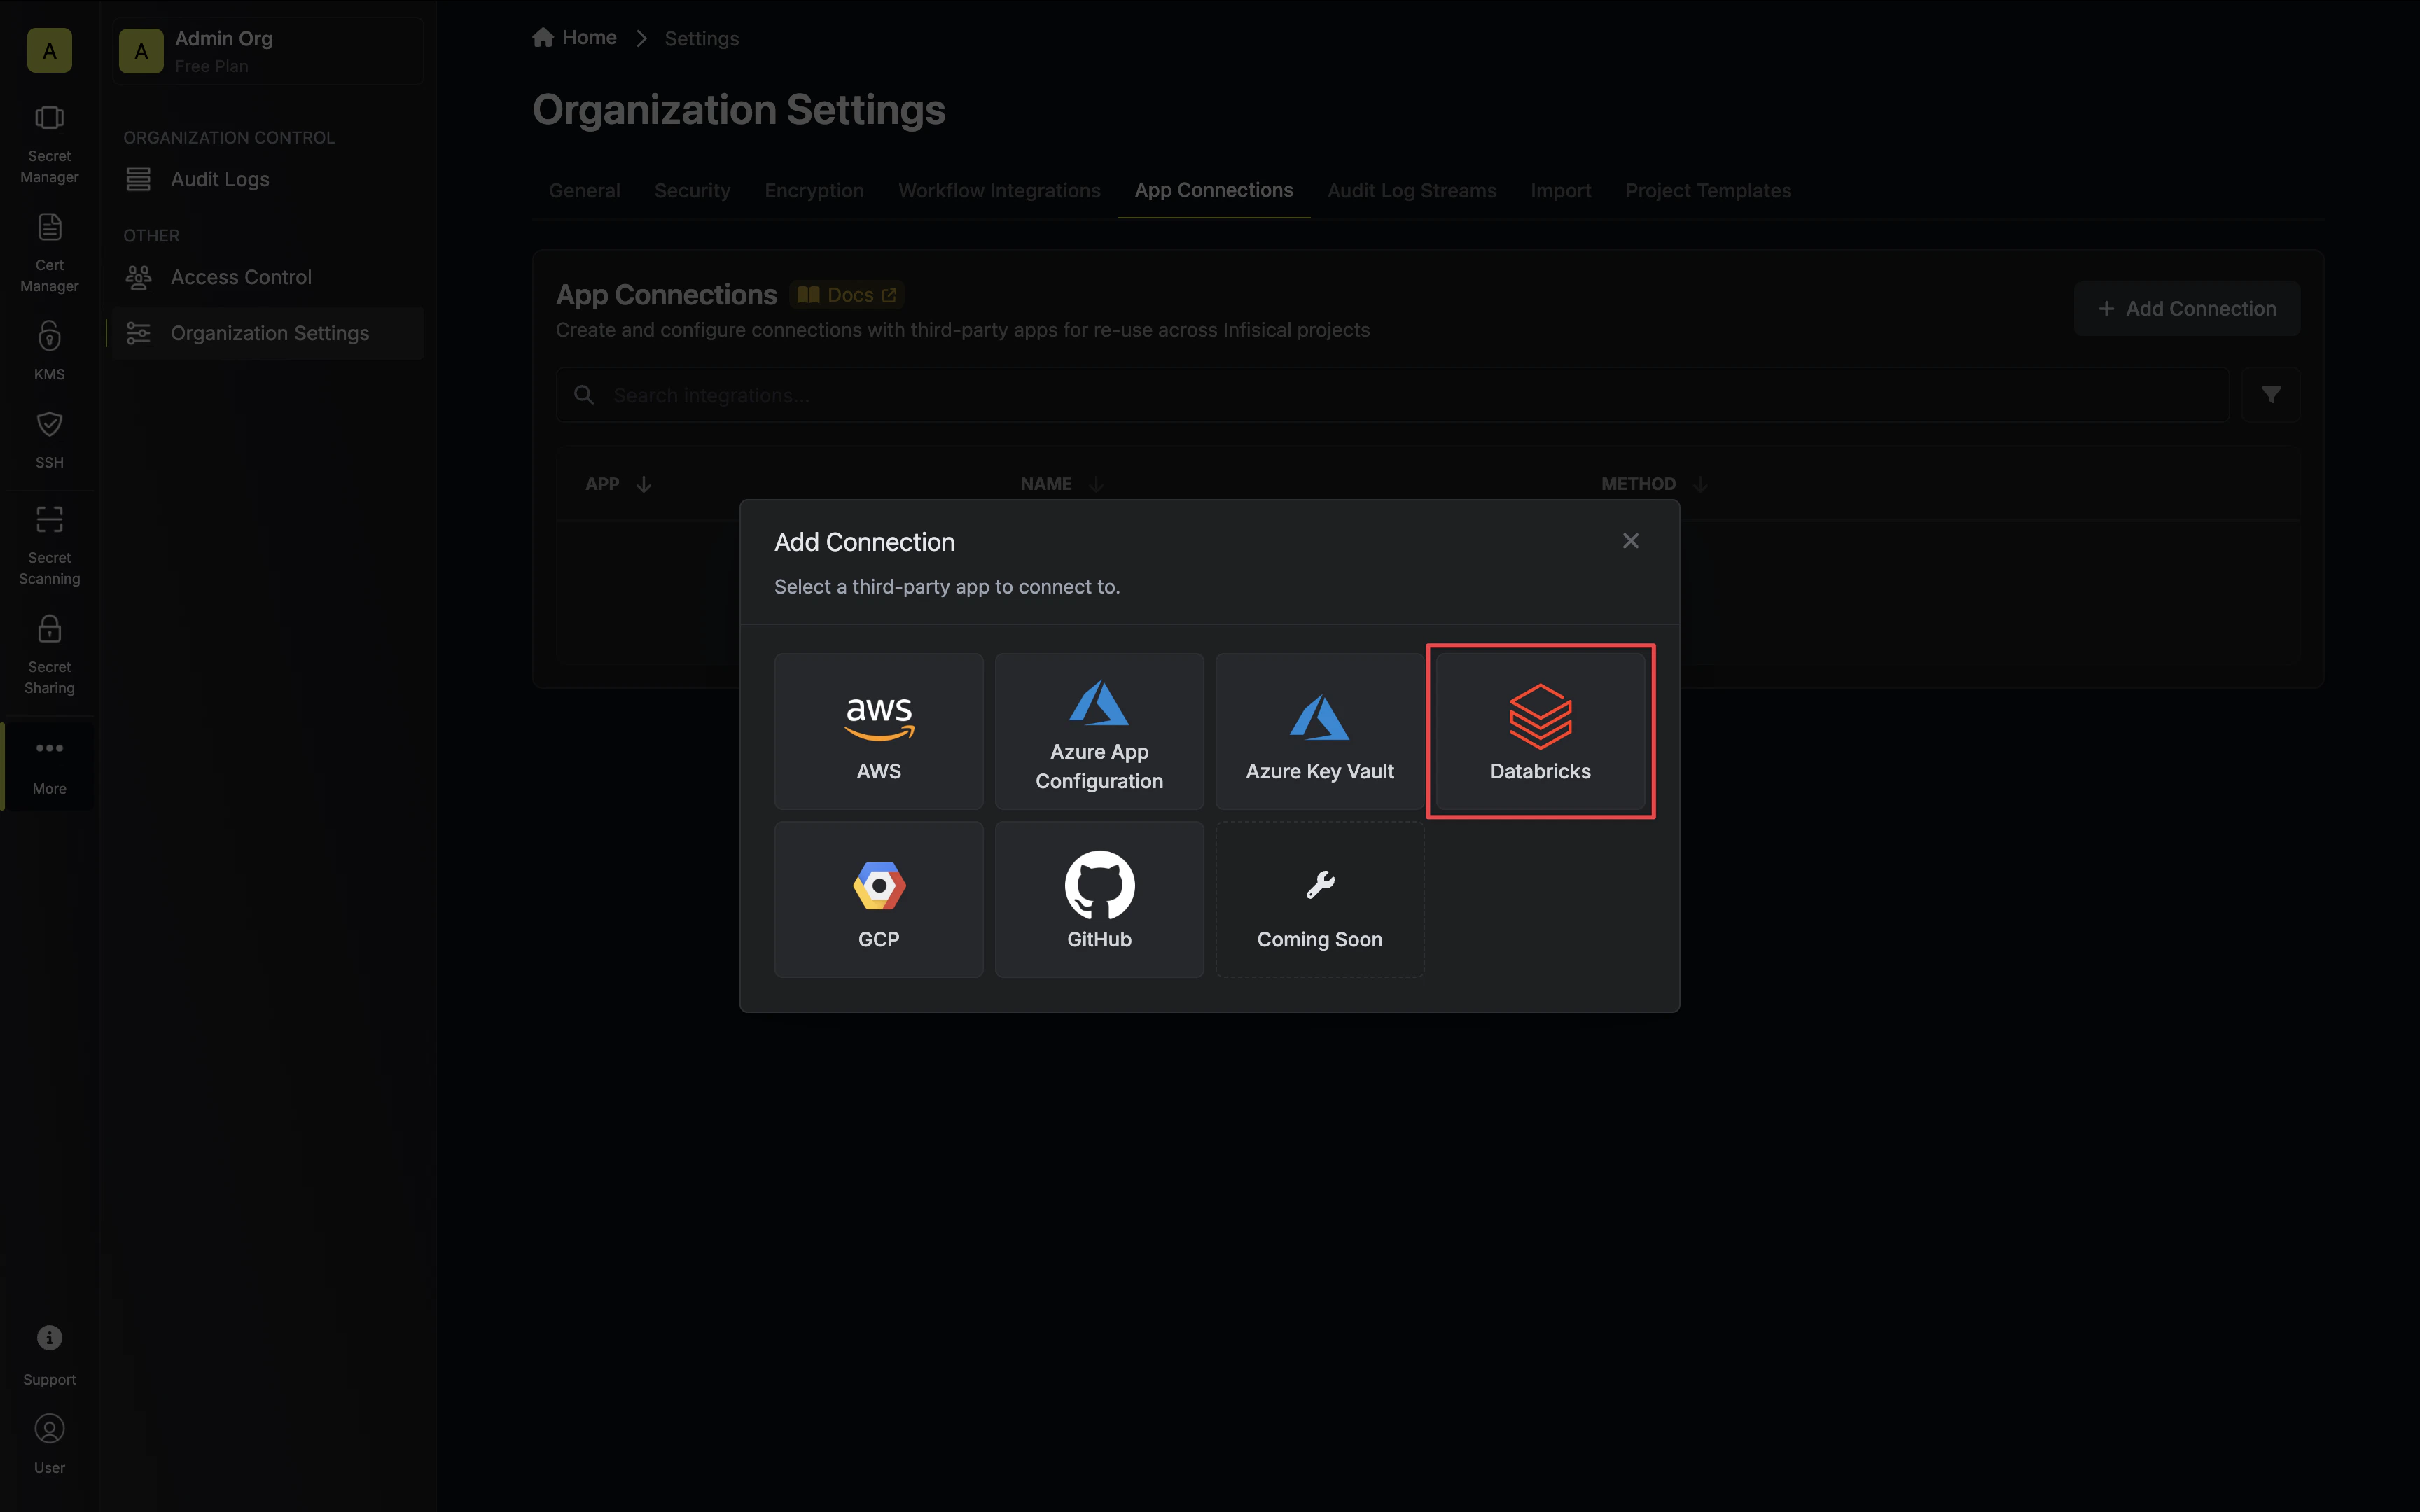Open the Workflow Integrations tab
Image resolution: width=2420 pixels, height=1512 pixels.
pyautogui.click(x=999, y=190)
